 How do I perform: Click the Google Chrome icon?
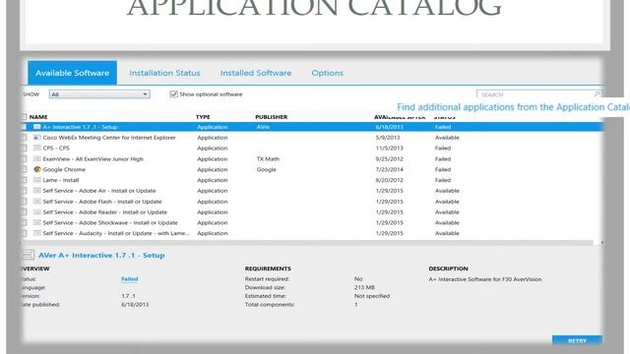(x=37, y=169)
